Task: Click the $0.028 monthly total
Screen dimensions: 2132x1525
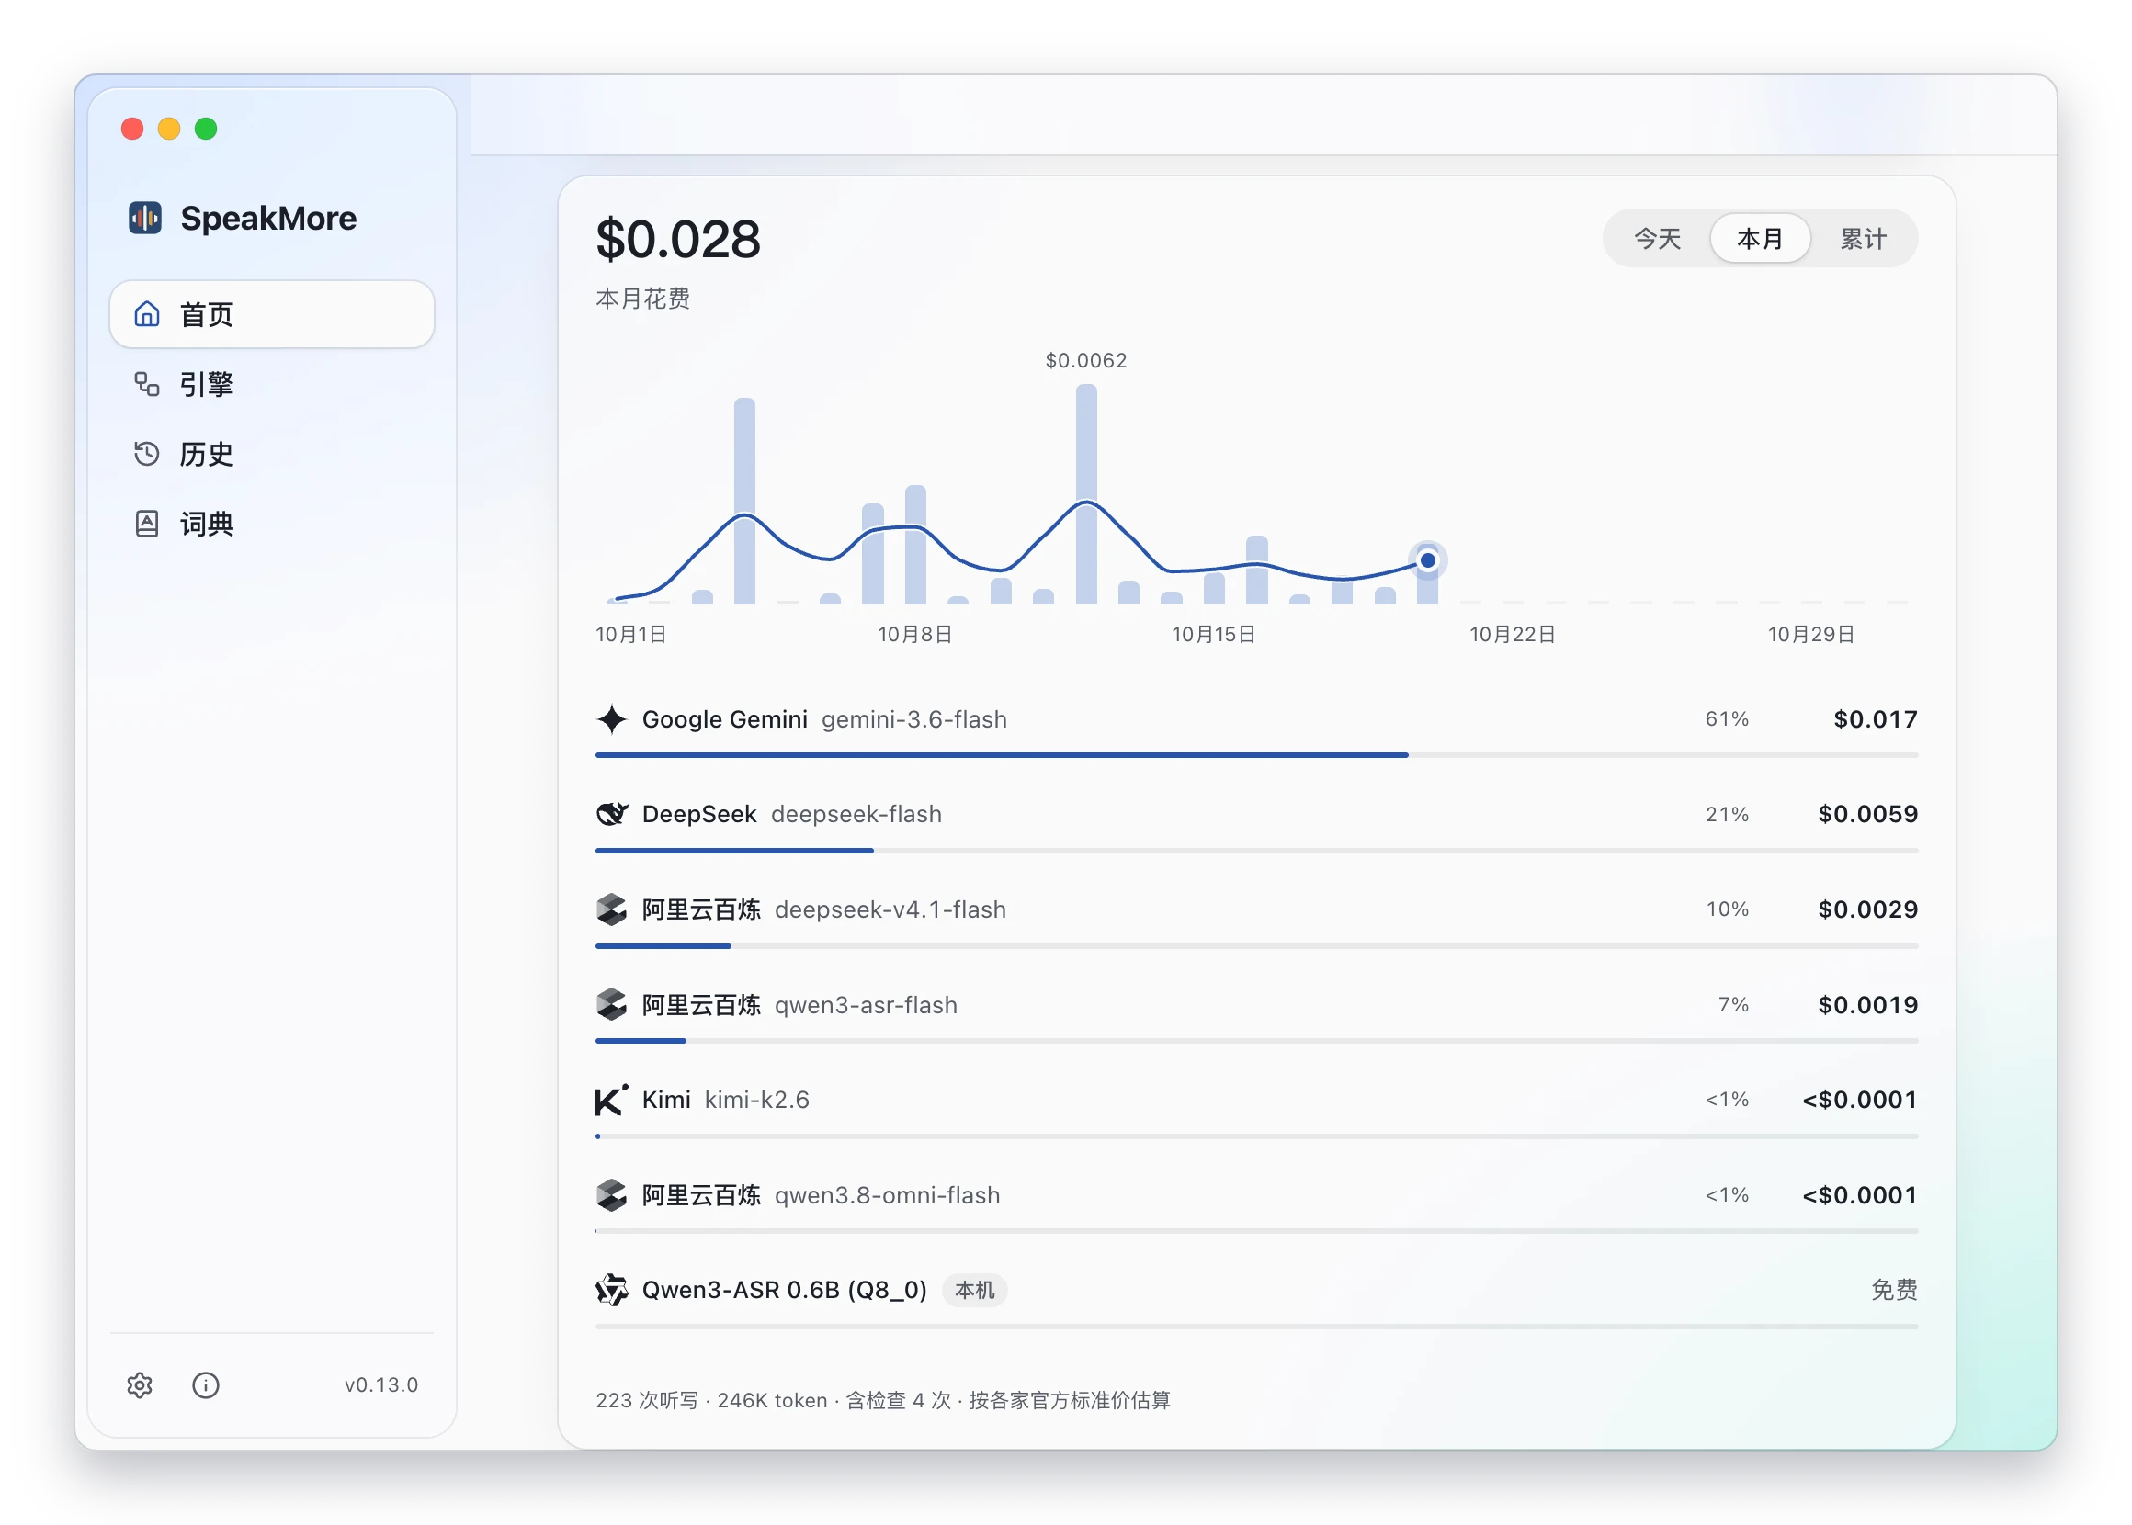Action: point(678,239)
